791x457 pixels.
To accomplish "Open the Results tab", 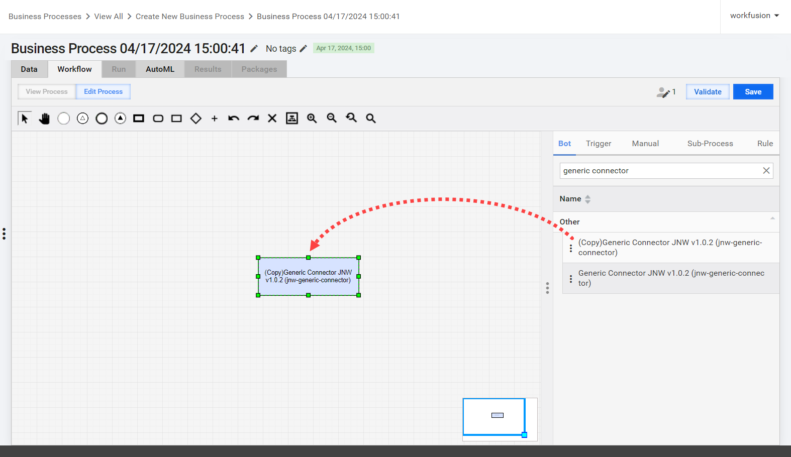I will tap(208, 69).
